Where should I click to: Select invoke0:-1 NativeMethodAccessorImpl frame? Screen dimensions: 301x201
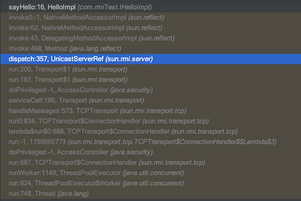150,17
